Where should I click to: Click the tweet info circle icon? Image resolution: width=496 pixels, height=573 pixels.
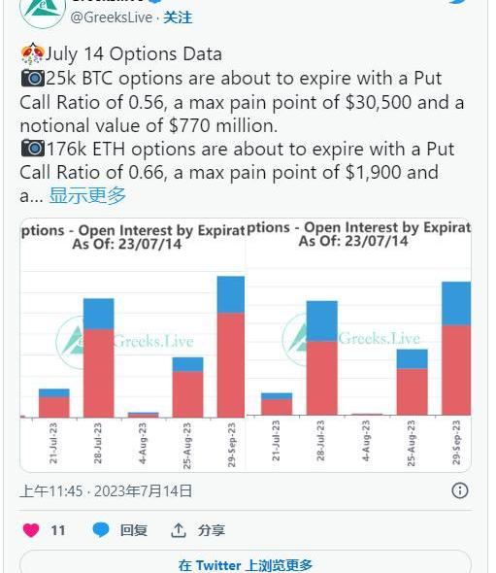pos(460,490)
